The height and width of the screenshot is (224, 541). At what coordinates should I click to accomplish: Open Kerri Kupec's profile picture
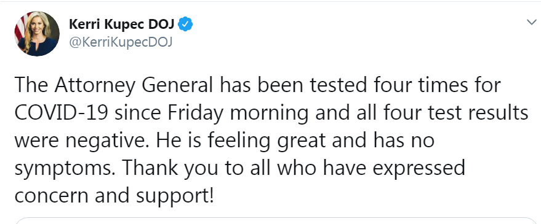37,34
